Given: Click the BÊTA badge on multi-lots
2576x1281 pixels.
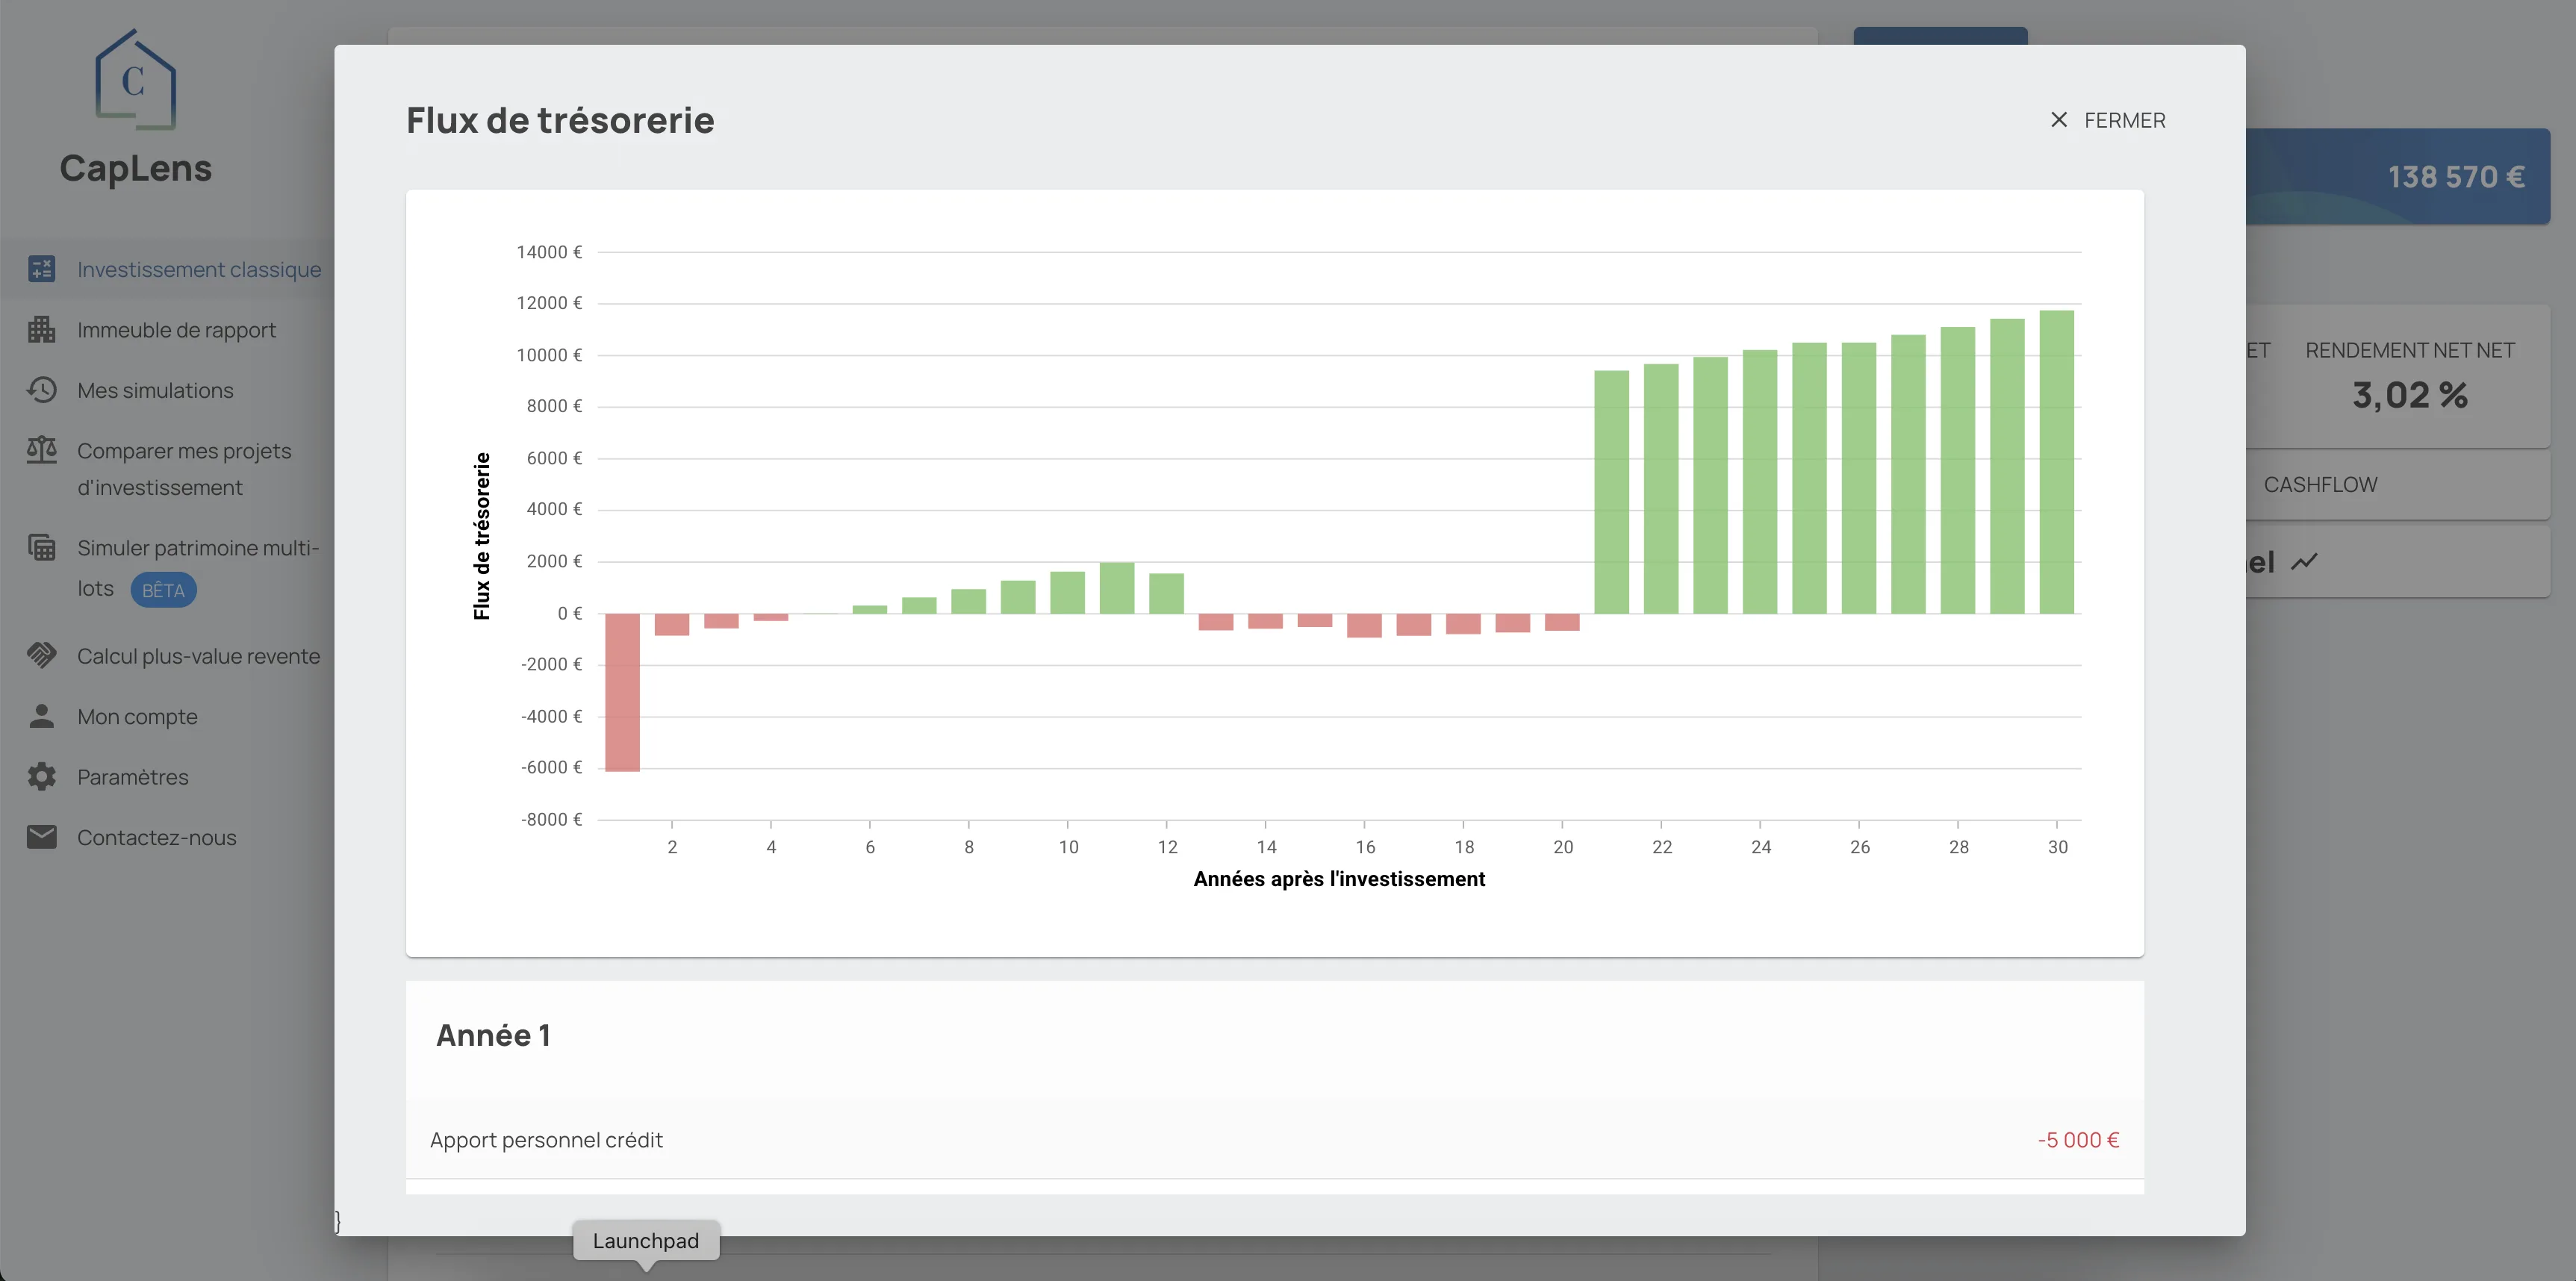Looking at the screenshot, I should (x=163, y=590).
